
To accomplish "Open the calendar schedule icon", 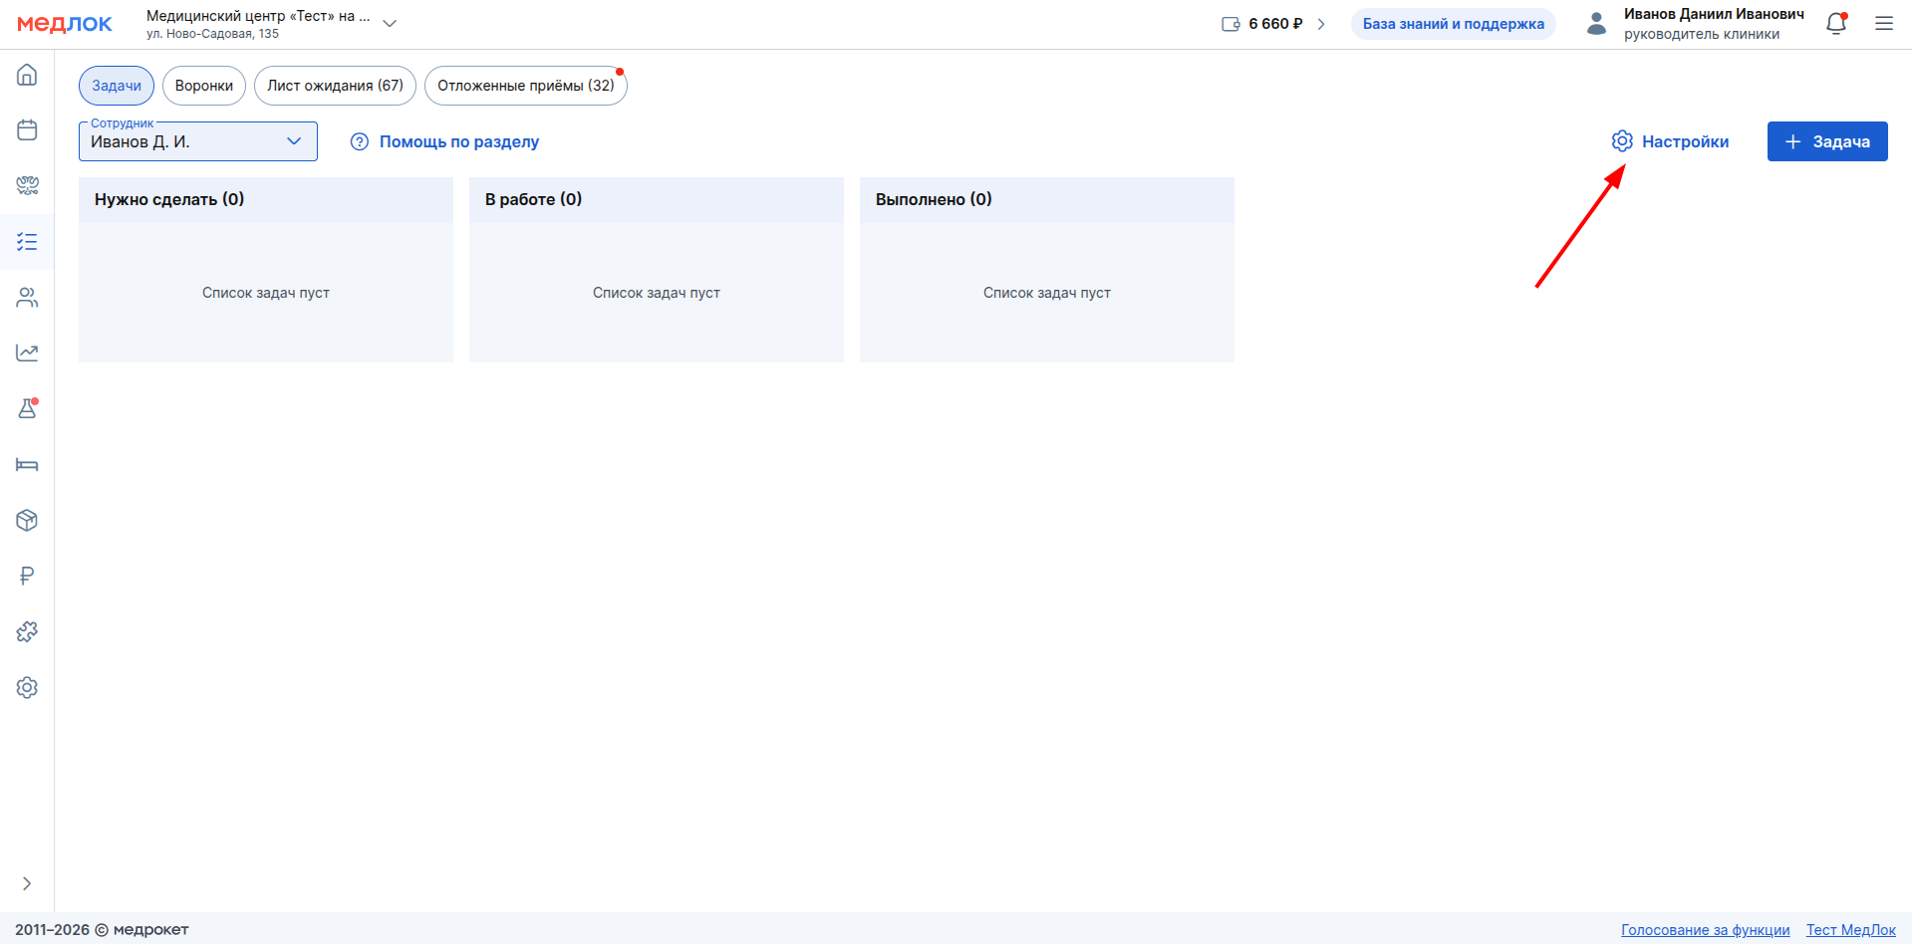I will [x=27, y=130].
